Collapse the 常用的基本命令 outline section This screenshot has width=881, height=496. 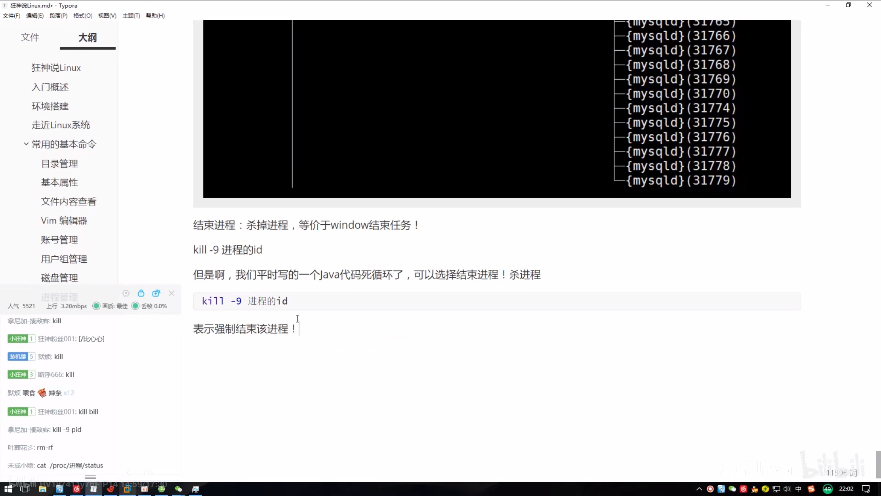tap(26, 144)
